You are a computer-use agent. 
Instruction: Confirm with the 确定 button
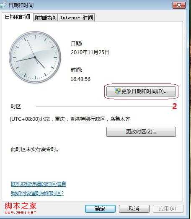tap(100, 209)
